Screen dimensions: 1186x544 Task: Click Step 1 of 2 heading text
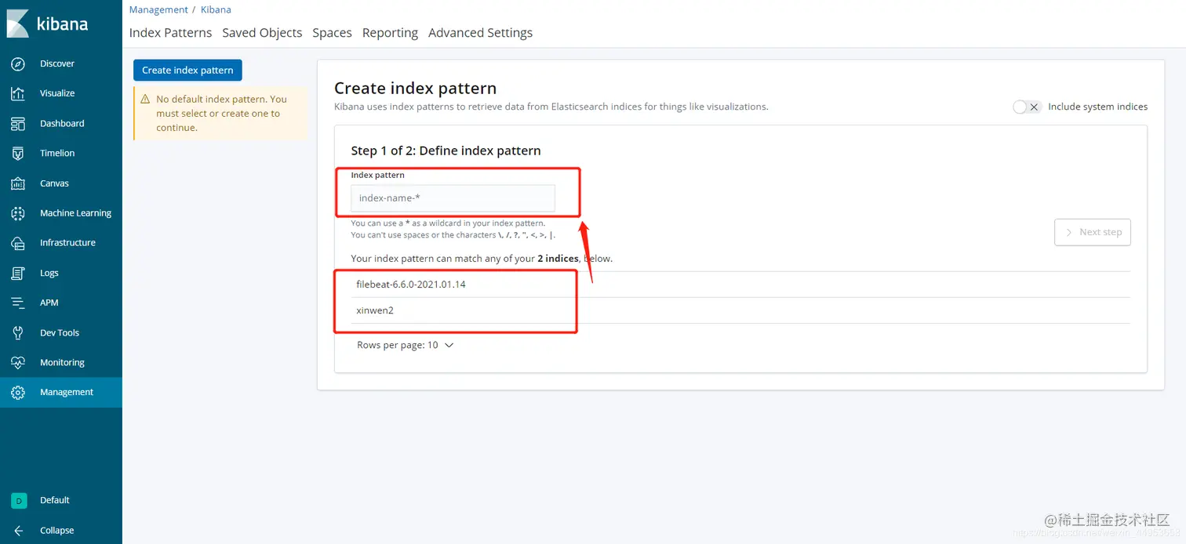pos(446,151)
